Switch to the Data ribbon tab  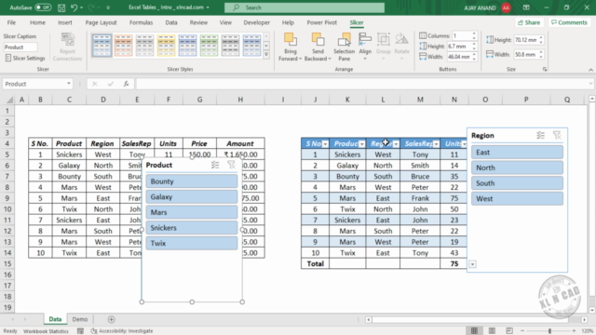171,22
